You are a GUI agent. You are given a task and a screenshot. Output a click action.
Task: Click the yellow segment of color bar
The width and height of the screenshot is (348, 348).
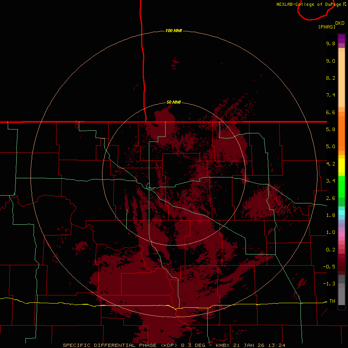pos(341,165)
